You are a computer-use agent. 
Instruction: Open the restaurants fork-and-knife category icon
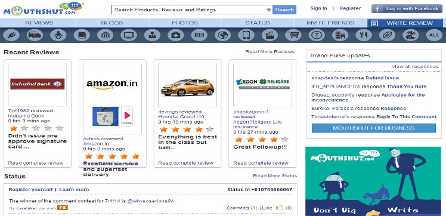click(364, 35)
